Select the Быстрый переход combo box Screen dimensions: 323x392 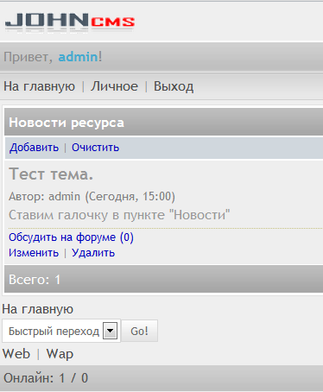click(61, 331)
